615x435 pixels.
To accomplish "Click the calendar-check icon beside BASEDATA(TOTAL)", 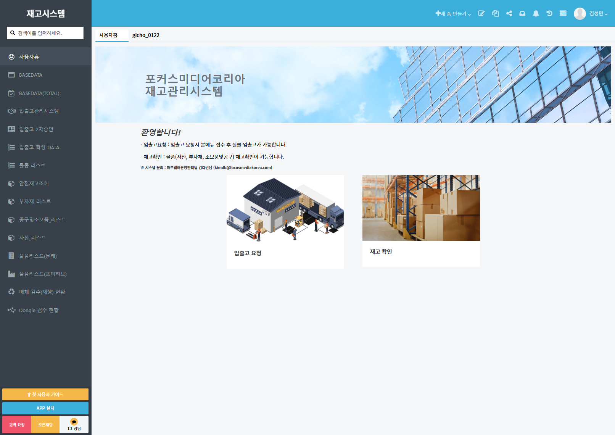I will point(11,93).
